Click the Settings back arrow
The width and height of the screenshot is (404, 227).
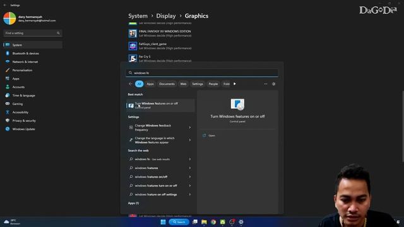5,5
